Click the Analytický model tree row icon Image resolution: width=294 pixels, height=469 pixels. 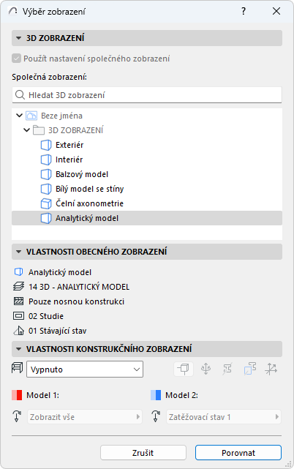click(46, 218)
